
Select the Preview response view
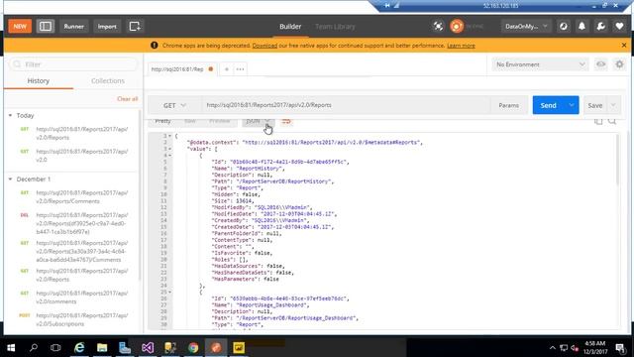click(x=220, y=121)
